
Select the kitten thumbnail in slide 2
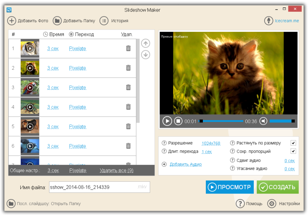point(30,68)
